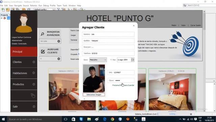Viewport: 216px width, 122px height.
Task: Click the stop task button beside progress
Action: click(x=191, y=114)
